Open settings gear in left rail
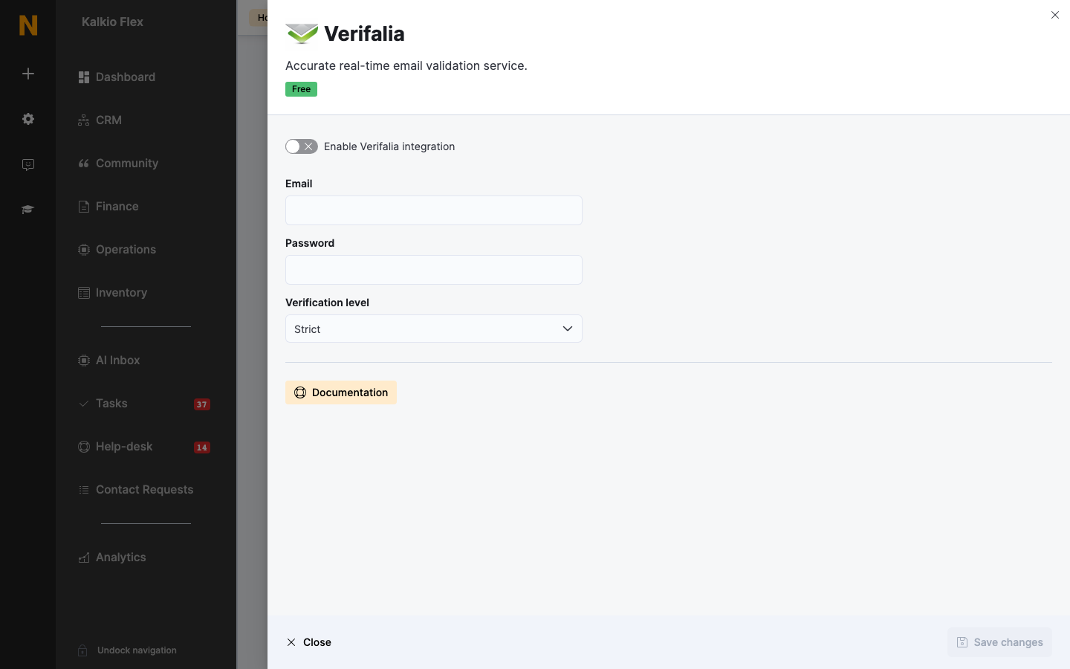Image resolution: width=1070 pixels, height=669 pixels. pos(28,119)
